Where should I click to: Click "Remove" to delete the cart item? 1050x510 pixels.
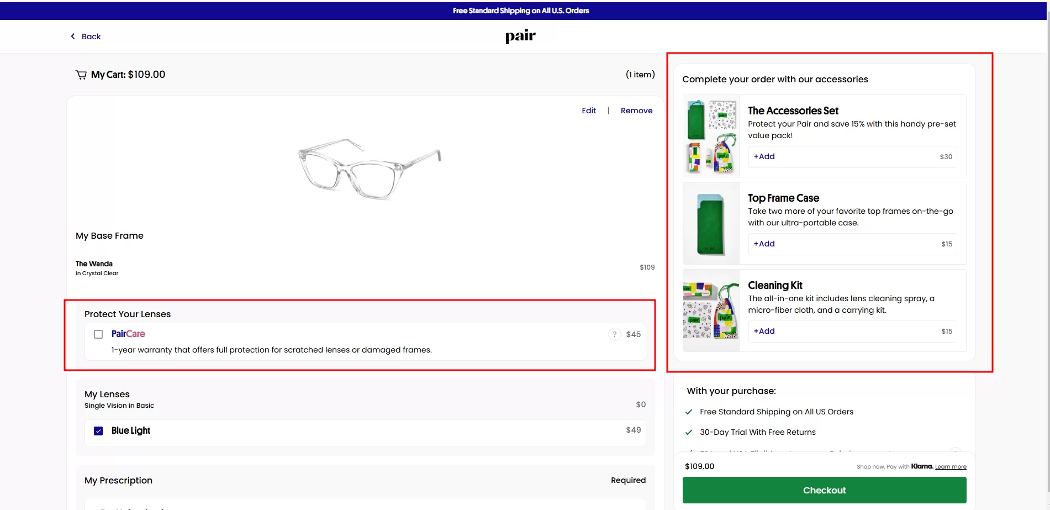click(636, 110)
